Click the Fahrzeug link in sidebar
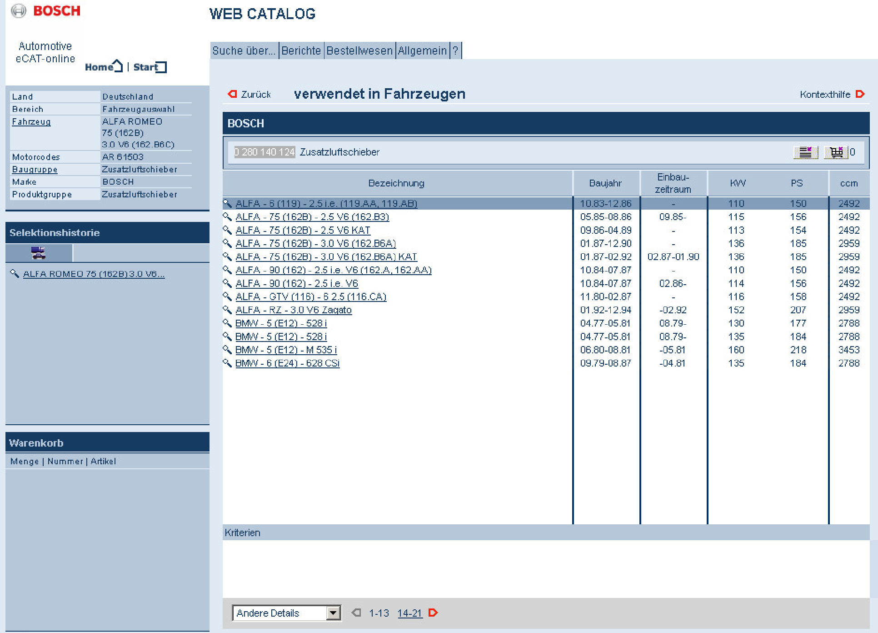The width and height of the screenshot is (878, 633). [31, 121]
